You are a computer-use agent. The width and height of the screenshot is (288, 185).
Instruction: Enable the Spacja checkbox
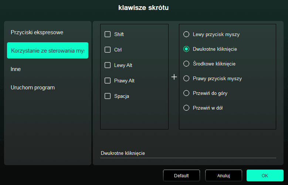[x=108, y=96]
